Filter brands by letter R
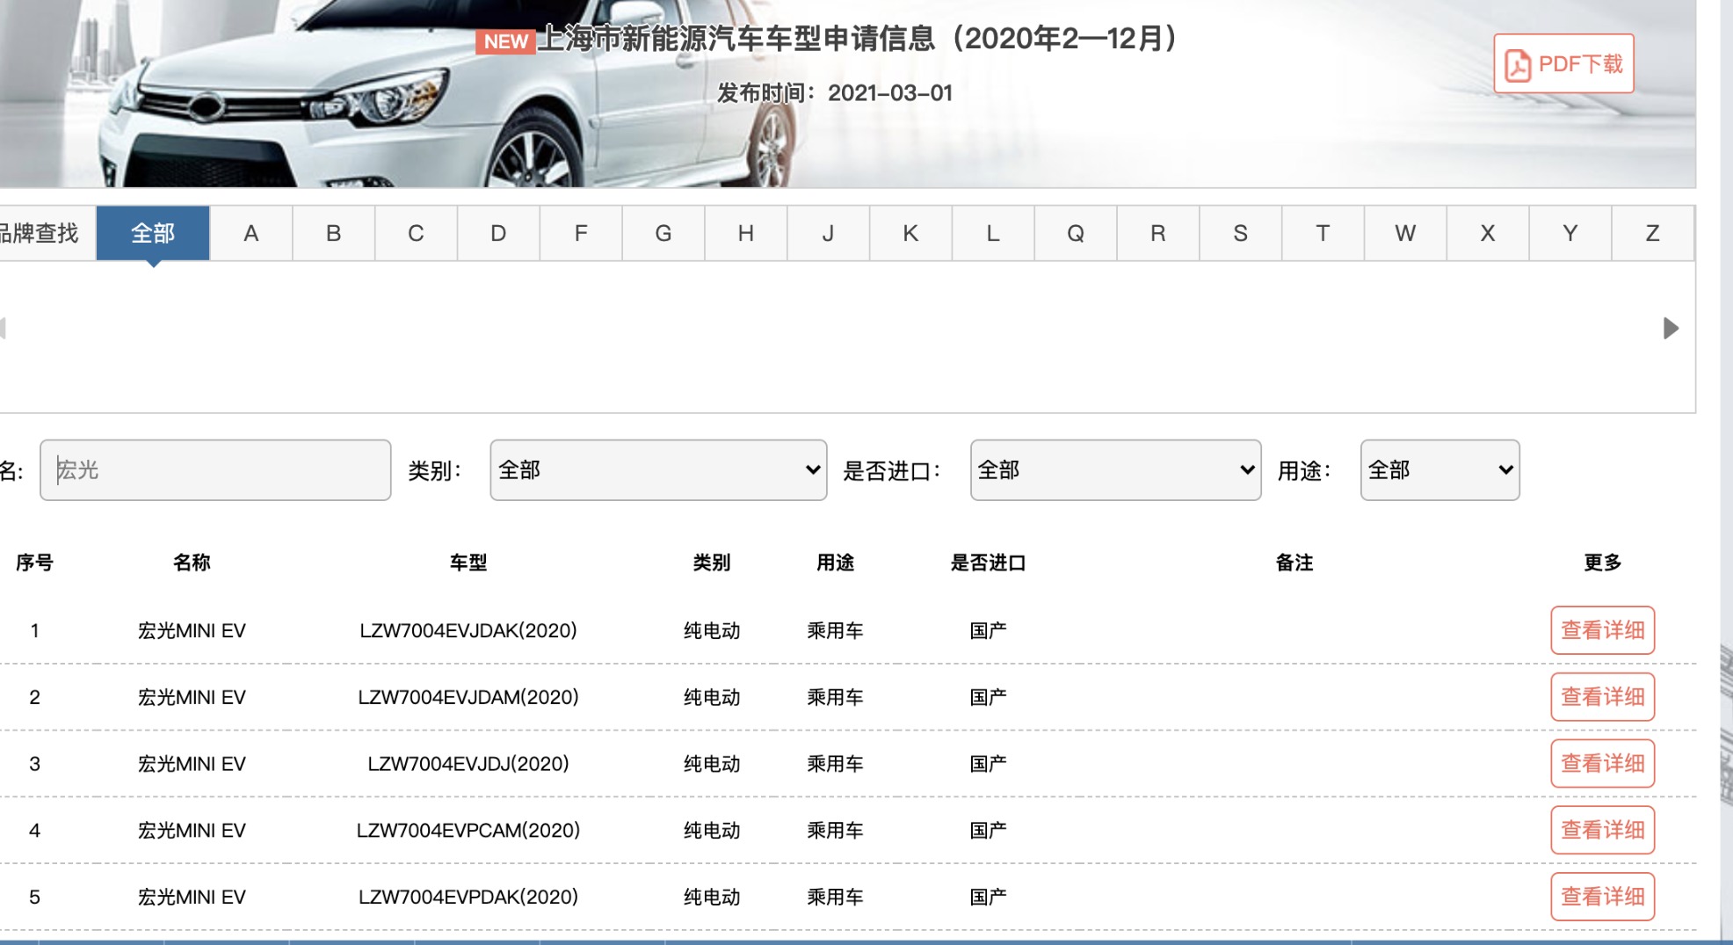1733x945 pixels. (x=1158, y=233)
